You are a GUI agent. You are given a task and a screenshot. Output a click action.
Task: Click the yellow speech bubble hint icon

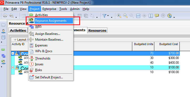click(x=157, y=16)
